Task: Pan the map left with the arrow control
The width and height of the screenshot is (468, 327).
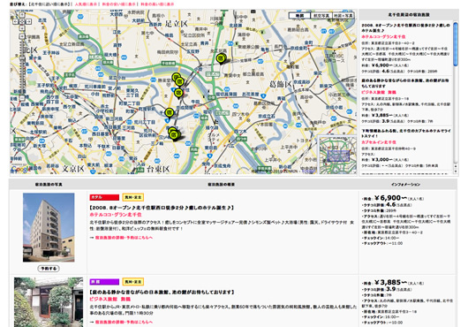Action: point(16,21)
